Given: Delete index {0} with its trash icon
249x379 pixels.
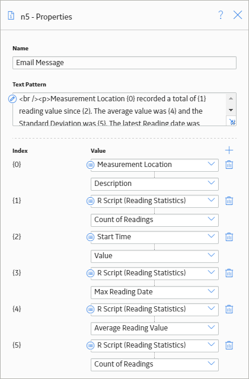Looking at the screenshot, I should (229, 165).
